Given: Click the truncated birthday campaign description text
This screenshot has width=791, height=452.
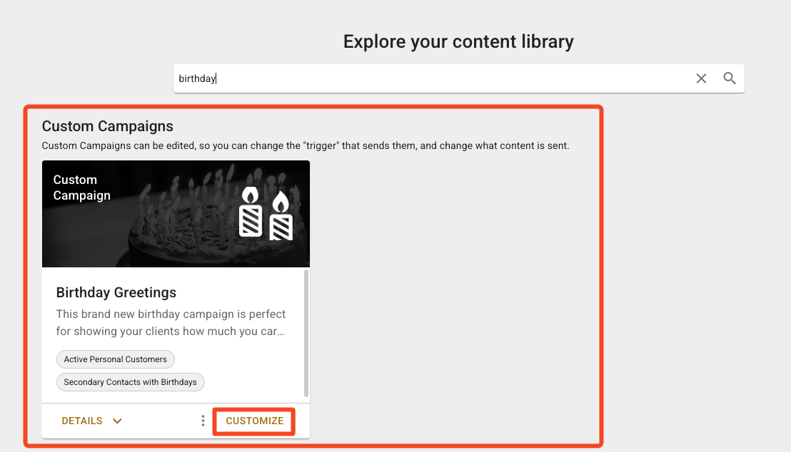Looking at the screenshot, I should pyautogui.click(x=171, y=322).
